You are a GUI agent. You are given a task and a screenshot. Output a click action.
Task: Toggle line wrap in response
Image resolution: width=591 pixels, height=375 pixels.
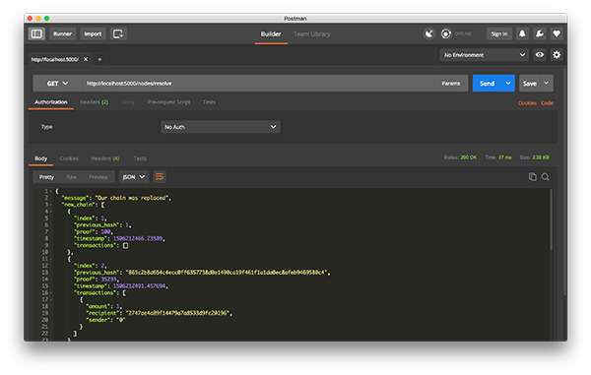coord(160,176)
